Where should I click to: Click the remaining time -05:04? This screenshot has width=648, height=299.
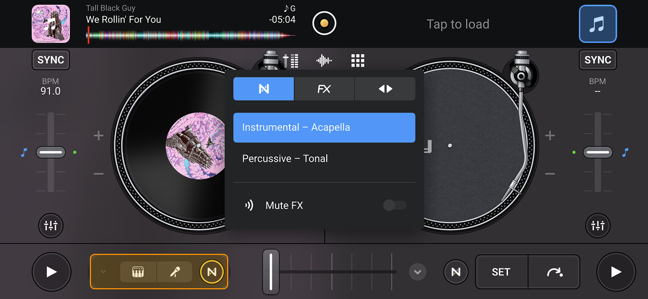(x=282, y=19)
